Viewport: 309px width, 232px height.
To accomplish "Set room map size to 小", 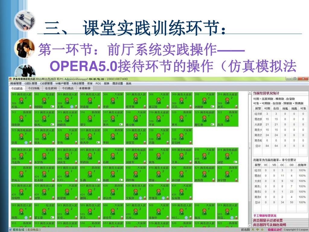I will tap(262, 230).
